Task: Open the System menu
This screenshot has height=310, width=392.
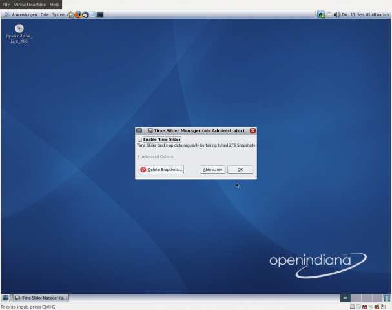Action: pos(59,14)
